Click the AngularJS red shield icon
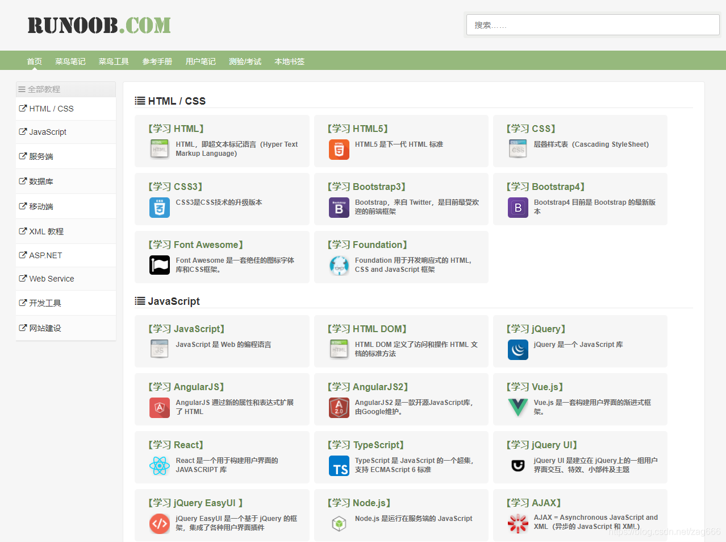The image size is (726, 542). 160,408
